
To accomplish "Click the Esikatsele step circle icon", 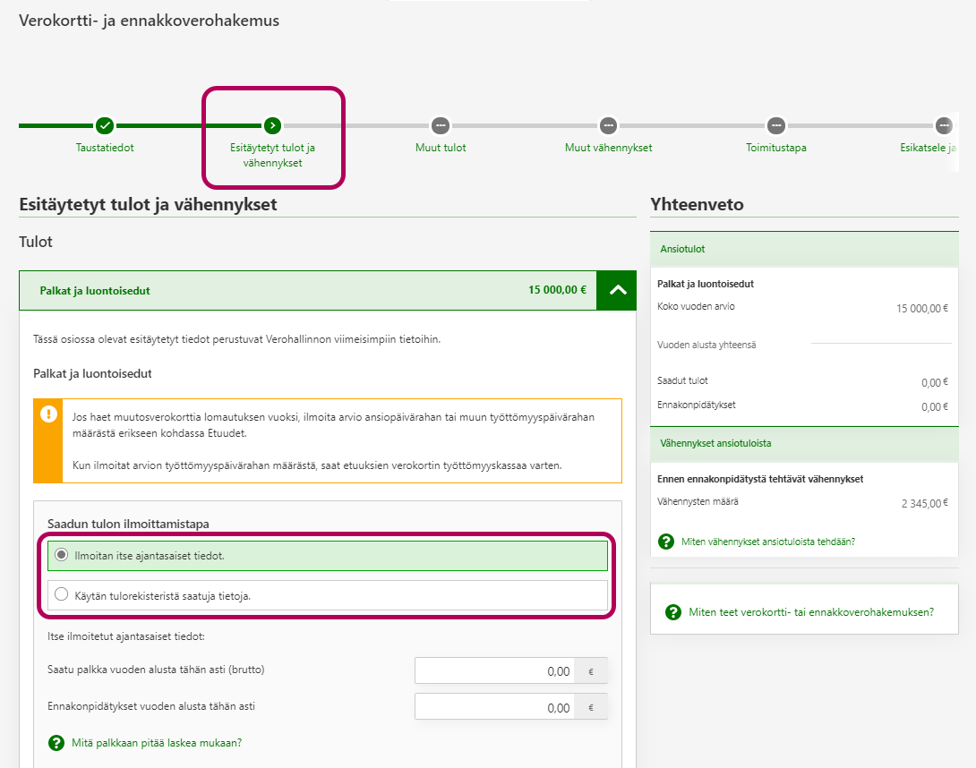I will pyautogui.click(x=944, y=125).
